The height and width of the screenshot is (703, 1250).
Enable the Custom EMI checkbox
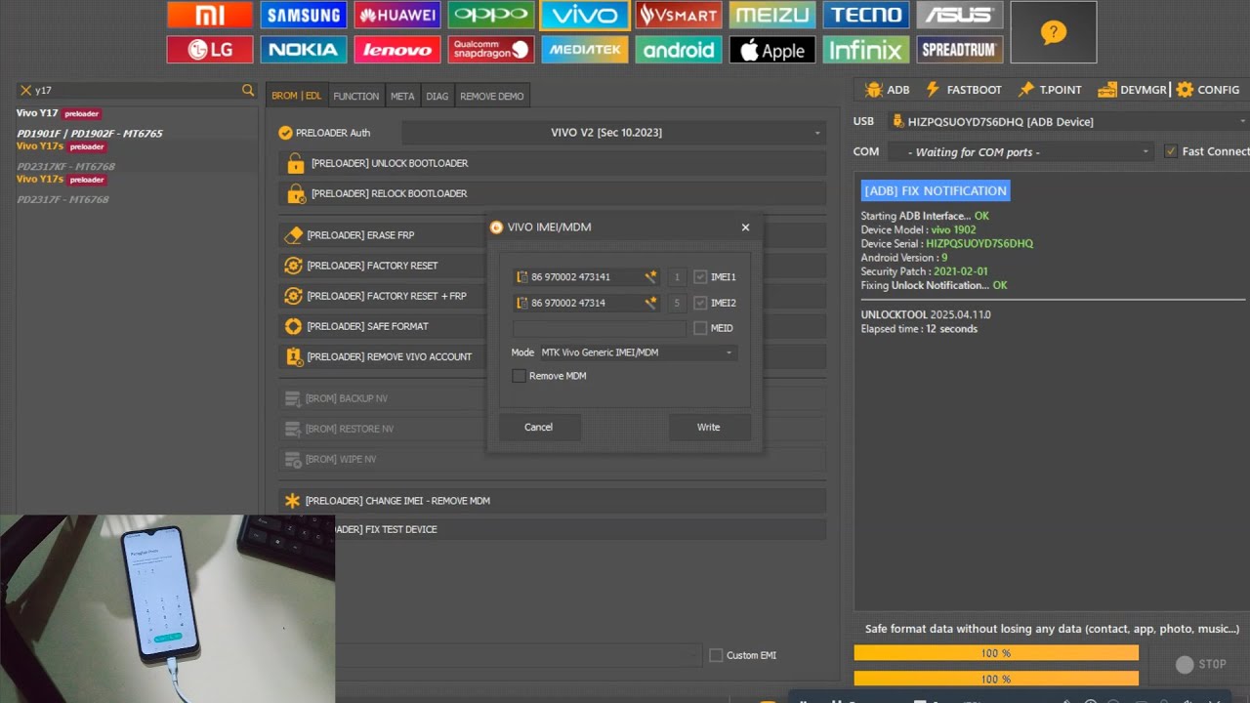tap(716, 655)
